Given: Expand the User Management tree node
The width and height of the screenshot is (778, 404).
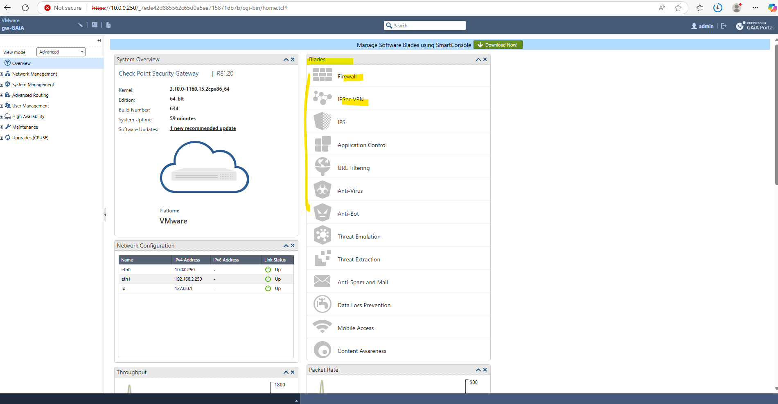Looking at the screenshot, I should pos(2,106).
